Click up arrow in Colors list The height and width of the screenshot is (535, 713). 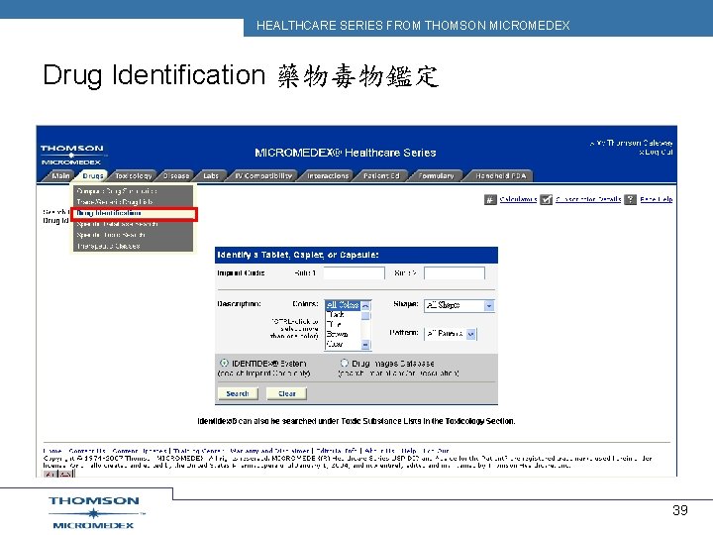[365, 306]
